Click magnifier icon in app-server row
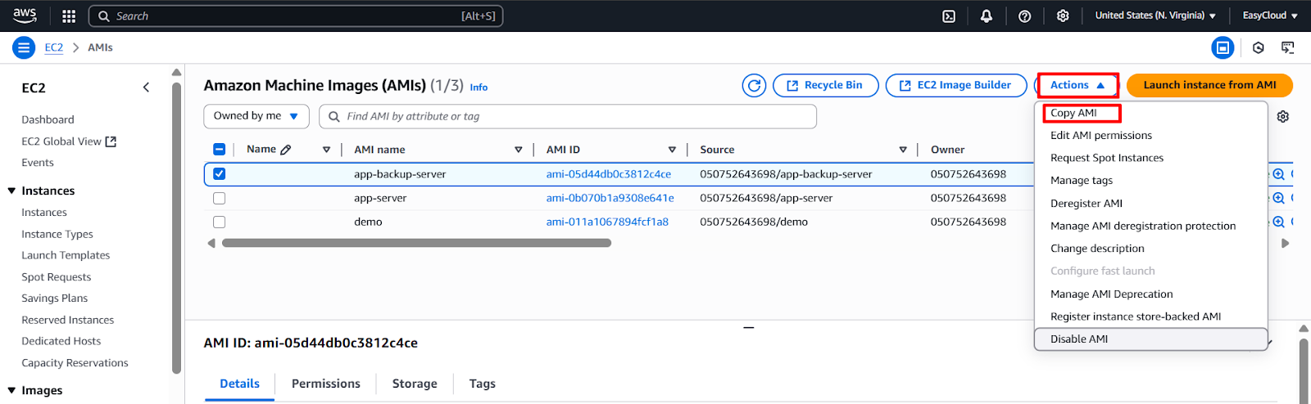The width and height of the screenshot is (1311, 404). click(1278, 198)
